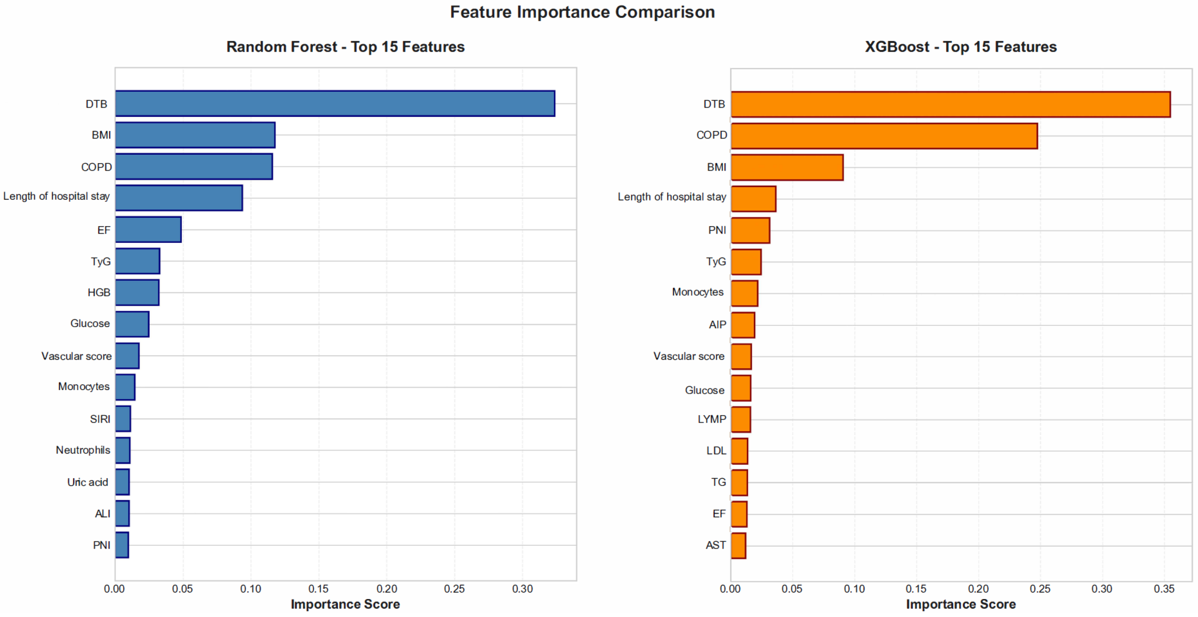Click the DTB label in XGBoost chart

pos(714,104)
